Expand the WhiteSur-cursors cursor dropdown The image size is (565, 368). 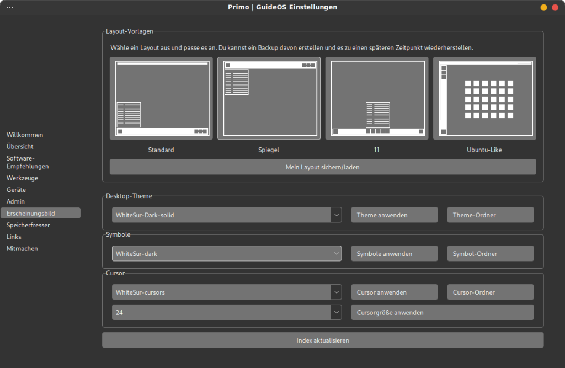(x=227, y=292)
